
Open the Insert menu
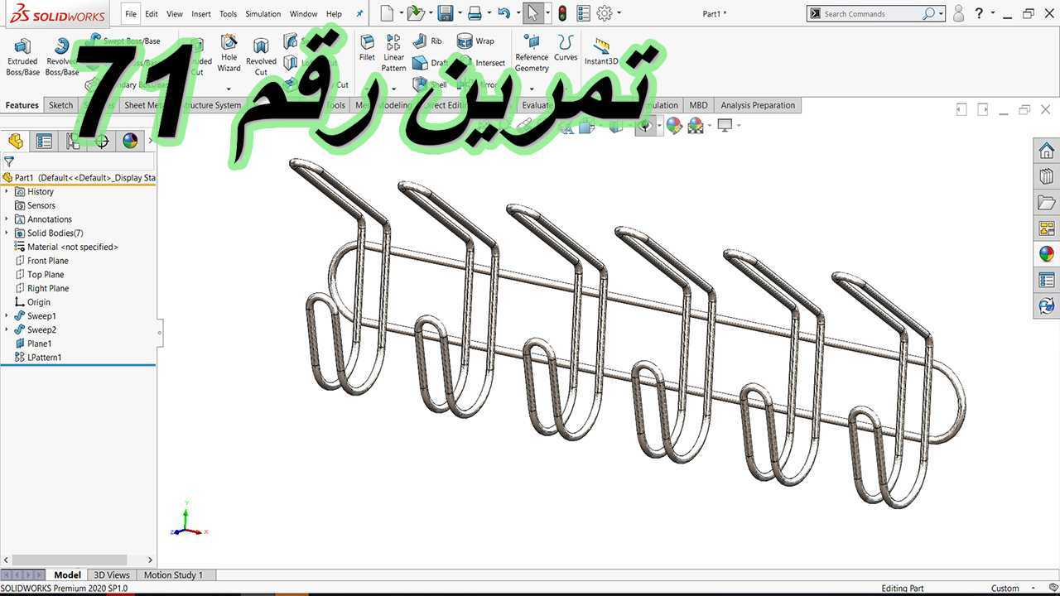pos(201,13)
